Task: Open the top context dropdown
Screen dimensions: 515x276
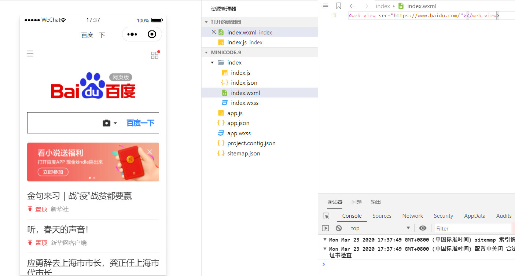Action: 380,228
